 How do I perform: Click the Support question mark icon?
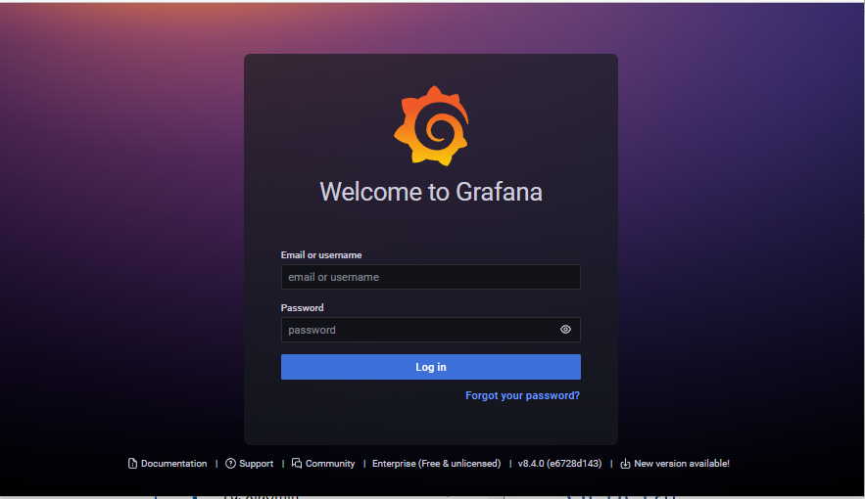[230, 464]
